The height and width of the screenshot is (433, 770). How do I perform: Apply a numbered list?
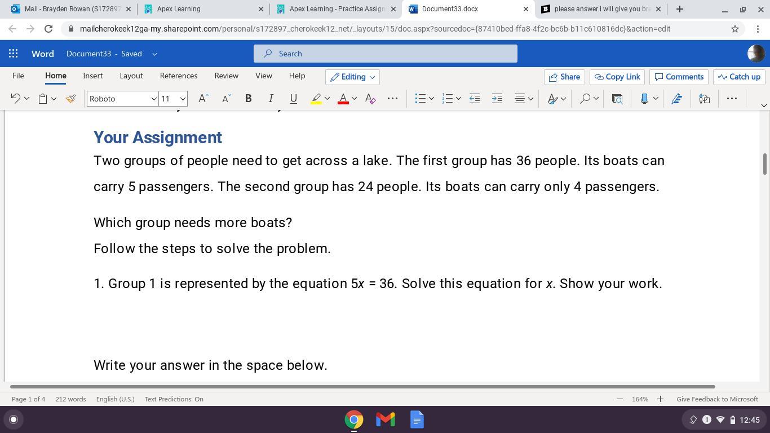click(447, 99)
